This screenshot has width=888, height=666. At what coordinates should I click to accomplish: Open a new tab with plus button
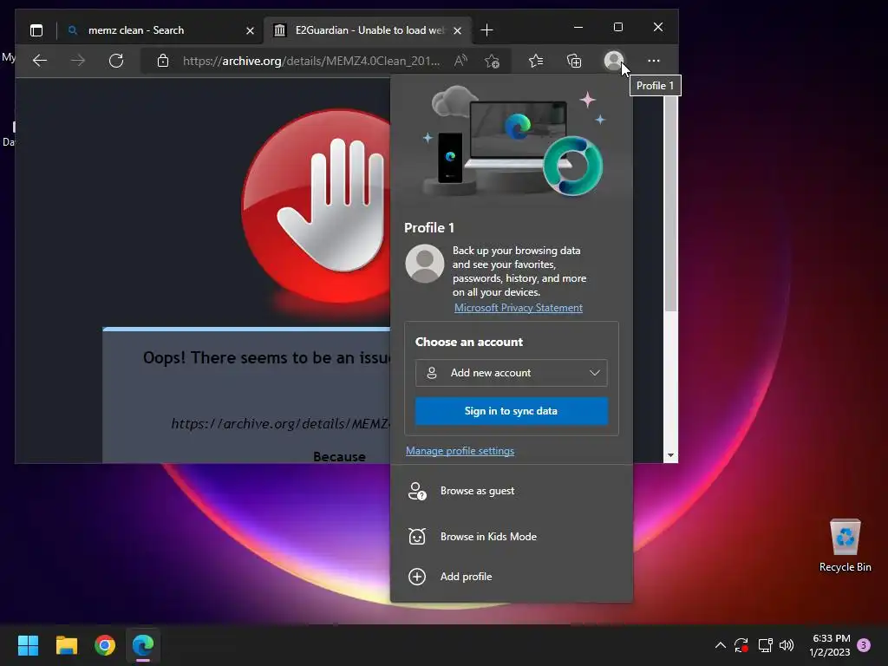point(486,30)
